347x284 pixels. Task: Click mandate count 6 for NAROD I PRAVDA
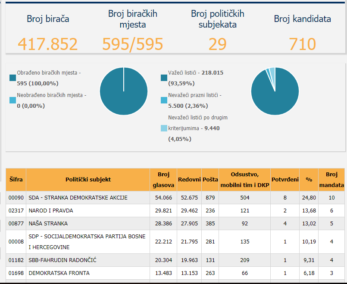click(331, 211)
